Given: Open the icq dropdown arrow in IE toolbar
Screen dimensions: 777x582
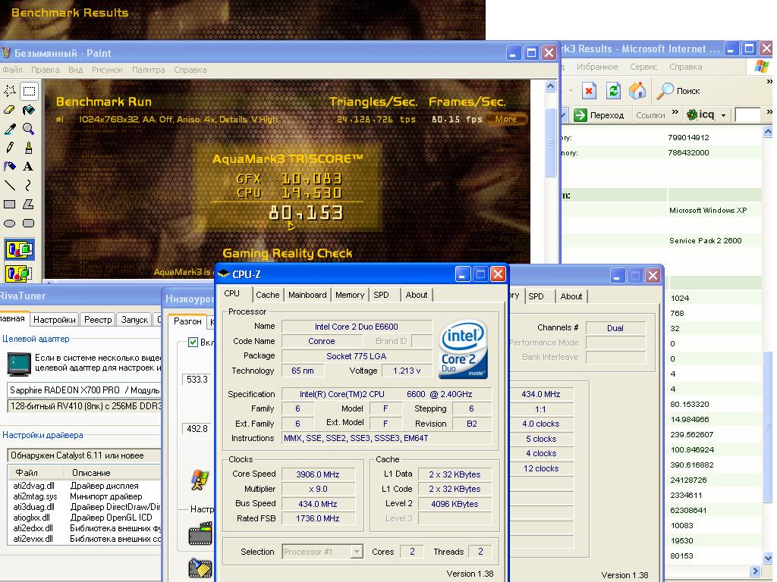Looking at the screenshot, I should (x=723, y=116).
